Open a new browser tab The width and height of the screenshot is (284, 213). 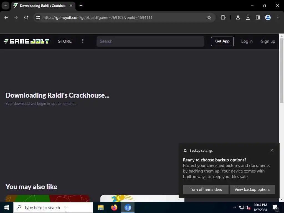81,6
